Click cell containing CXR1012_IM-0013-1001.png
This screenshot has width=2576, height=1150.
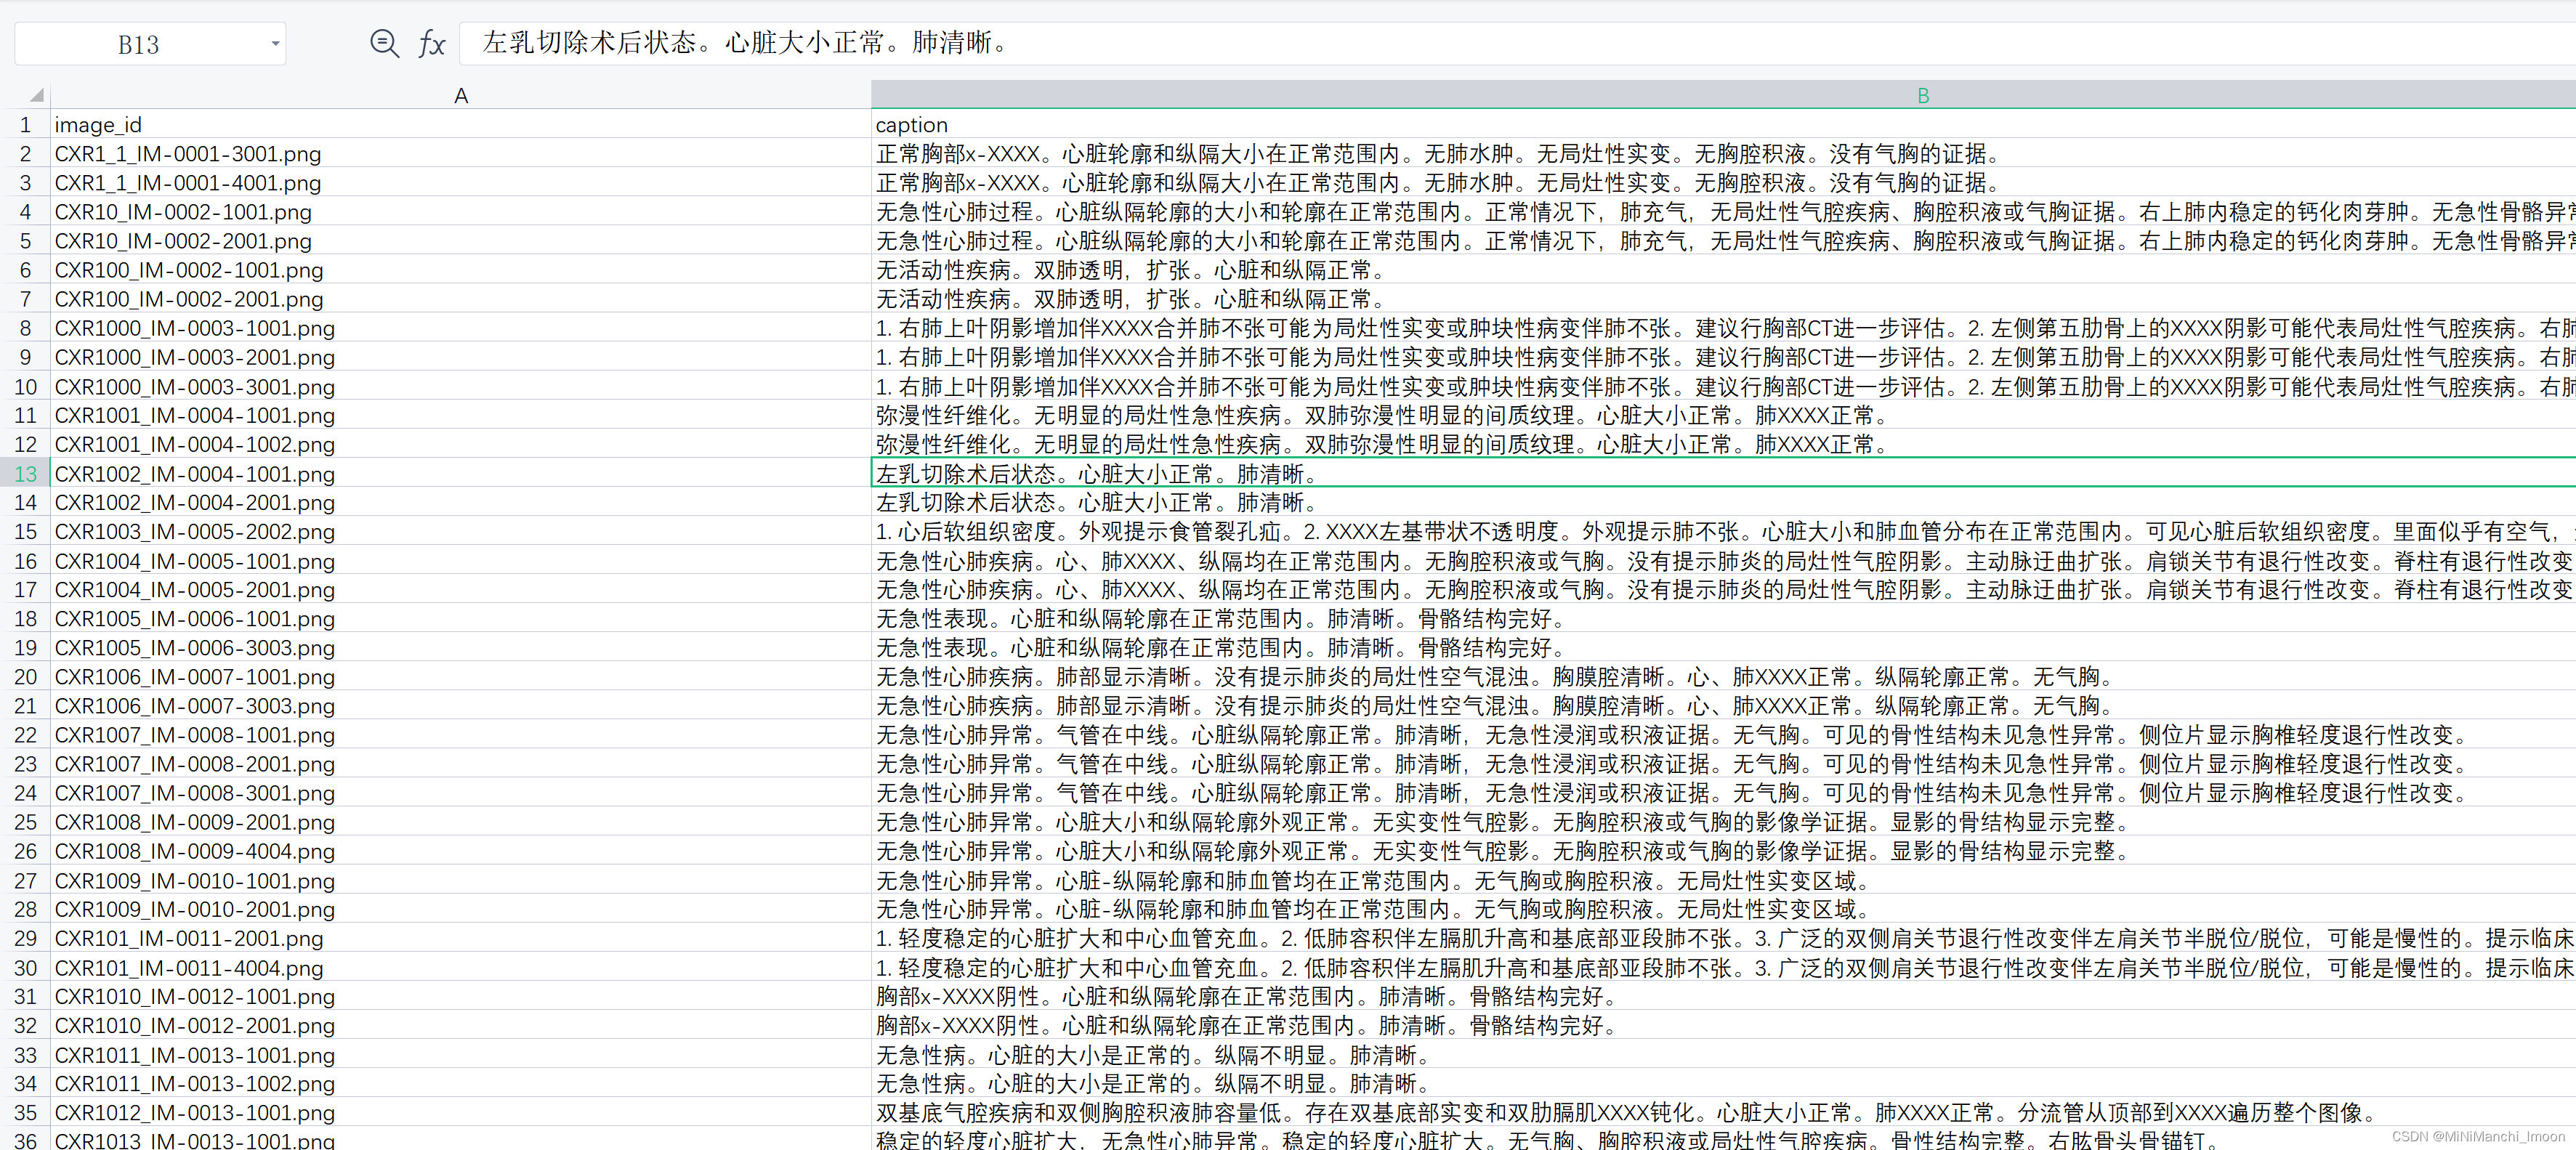(x=195, y=1113)
